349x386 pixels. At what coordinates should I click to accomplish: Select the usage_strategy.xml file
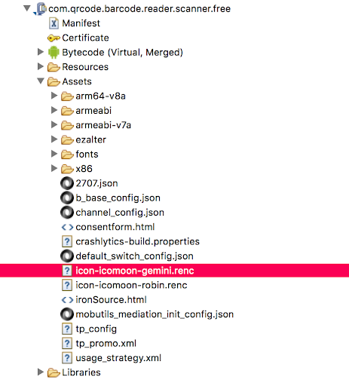point(118,358)
